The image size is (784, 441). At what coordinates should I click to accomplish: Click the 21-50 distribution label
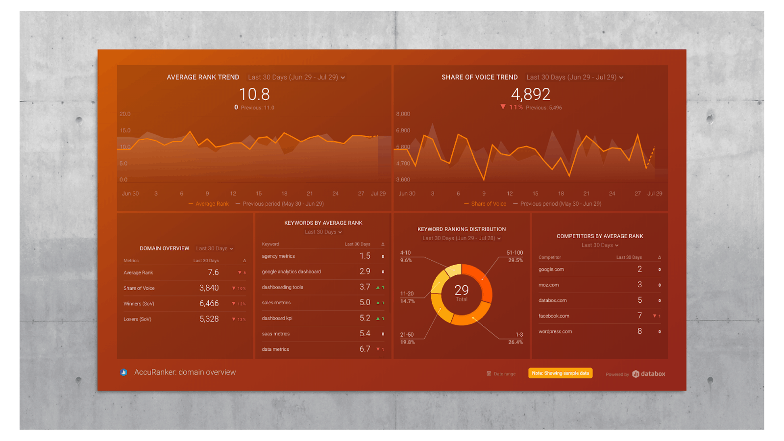[407, 338]
